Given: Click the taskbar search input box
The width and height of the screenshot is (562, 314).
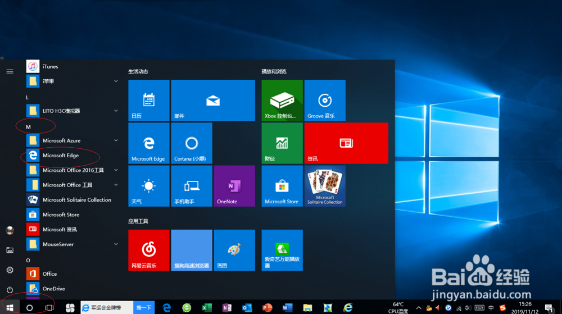Looking at the screenshot, I should click(x=107, y=308).
